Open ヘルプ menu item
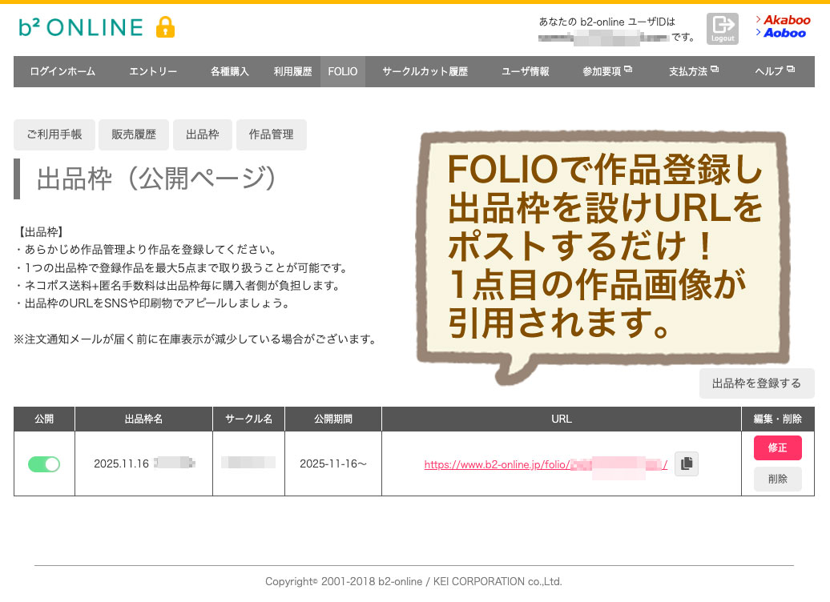The width and height of the screenshot is (830, 602). pos(775,71)
